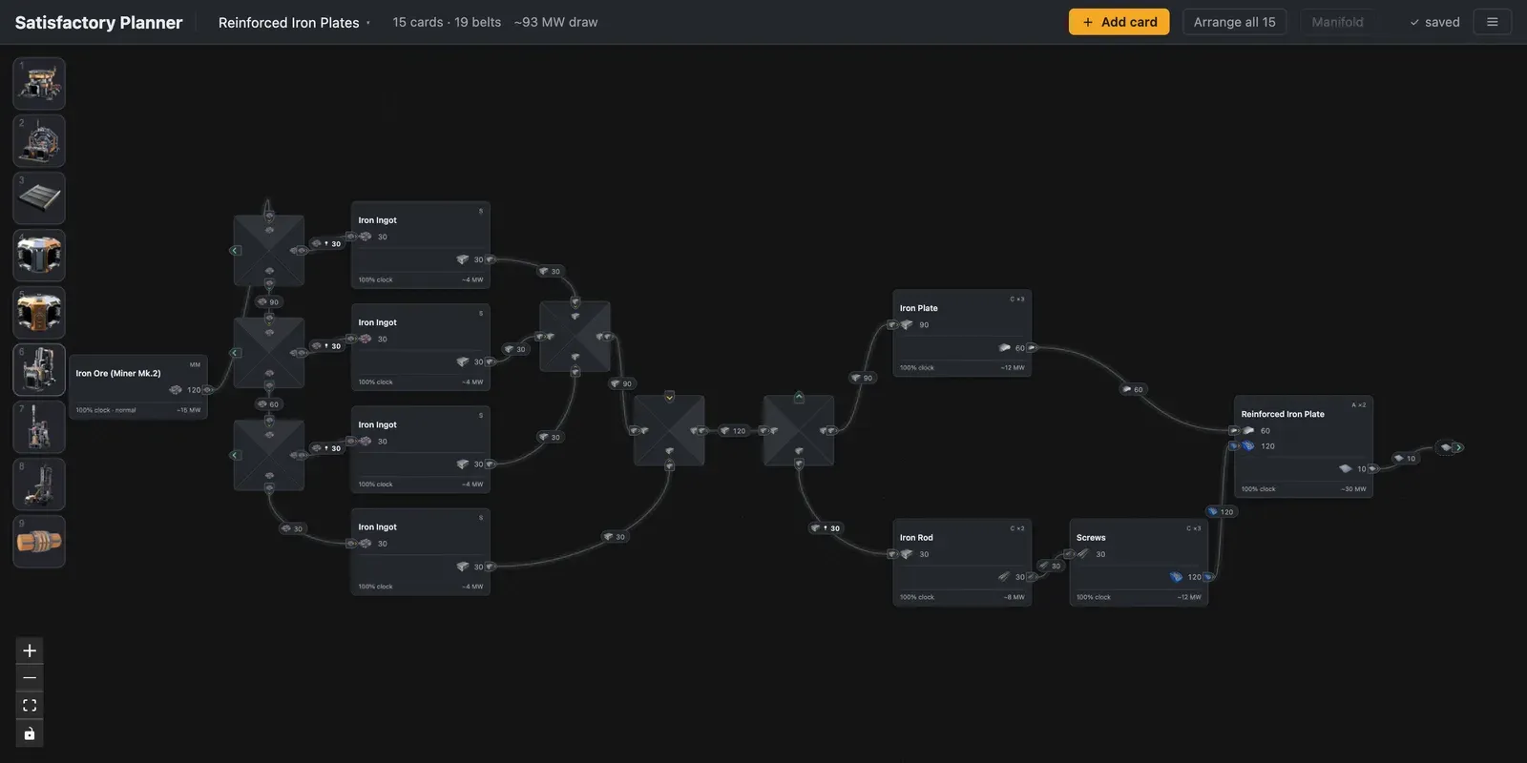Click the 120 belt label between the central splitters
This screenshot has width=1527, height=763.
[x=733, y=431]
